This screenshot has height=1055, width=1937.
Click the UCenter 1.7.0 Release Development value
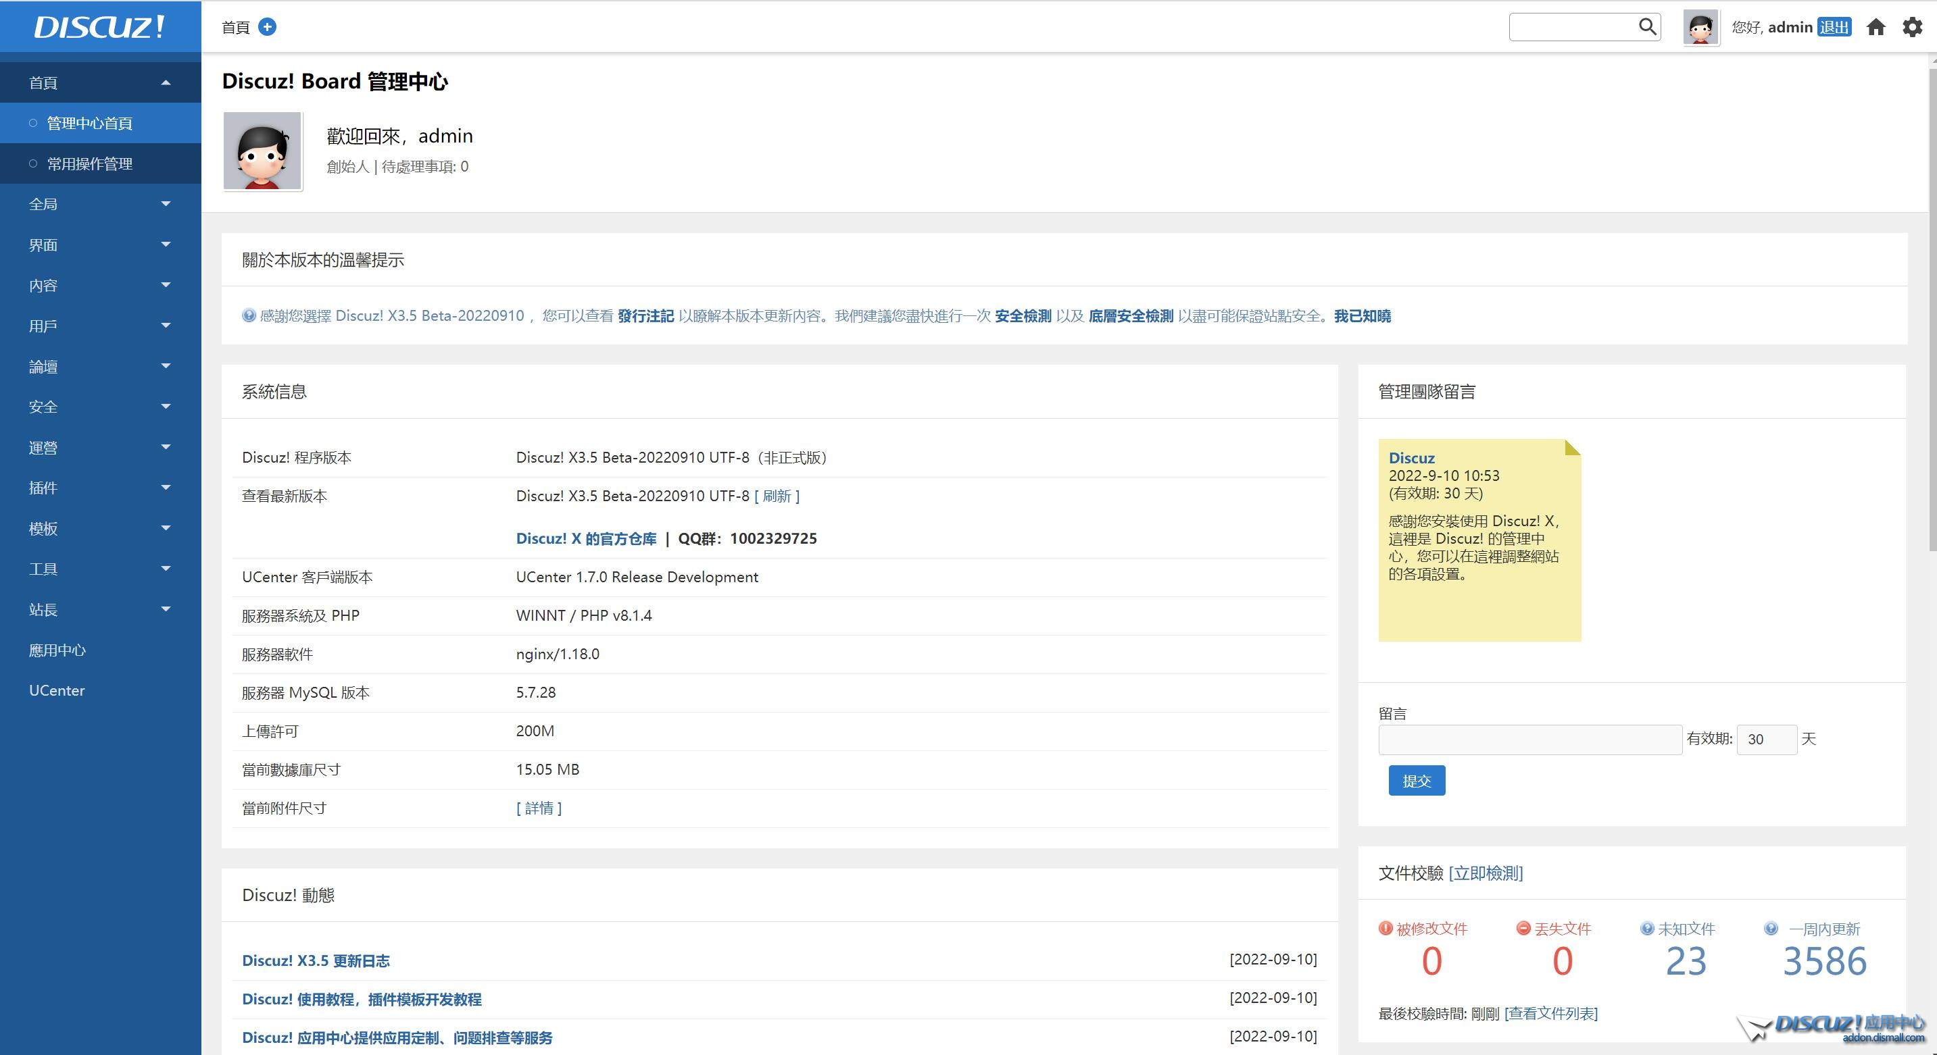coord(637,577)
